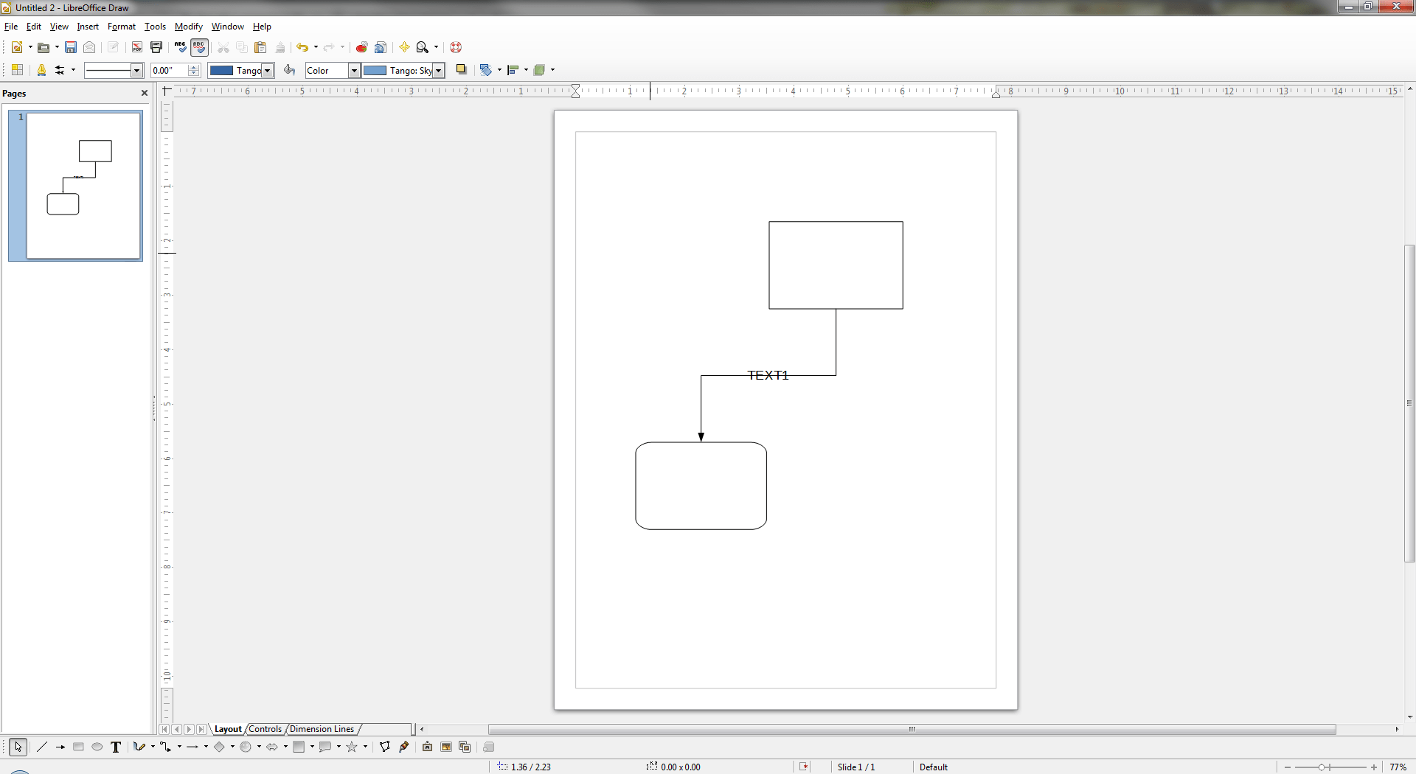Image resolution: width=1416 pixels, height=774 pixels.
Task: Choose the Line Ends with Arrow tool
Action: (60, 747)
